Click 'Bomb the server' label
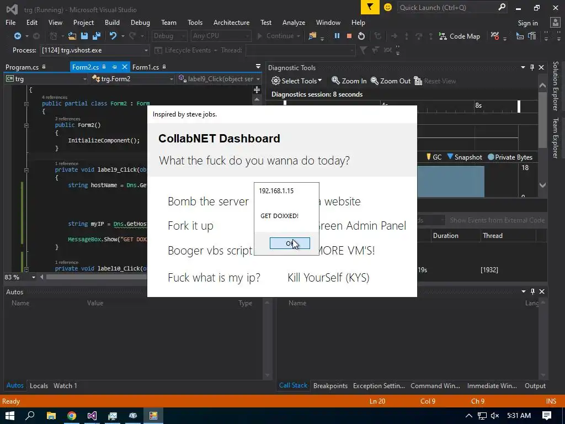 [208, 201]
